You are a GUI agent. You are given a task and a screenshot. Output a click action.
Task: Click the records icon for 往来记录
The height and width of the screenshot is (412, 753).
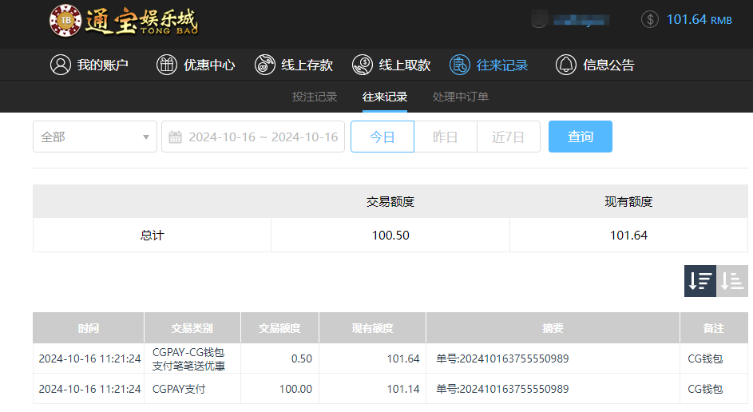pyautogui.click(x=460, y=65)
